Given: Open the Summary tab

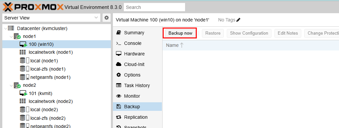Looking at the screenshot, I should pyautogui.click(x=137, y=33).
